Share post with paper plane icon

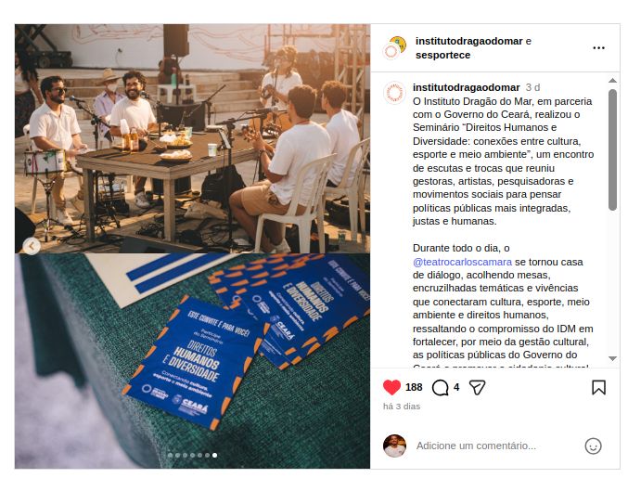pos(477,387)
